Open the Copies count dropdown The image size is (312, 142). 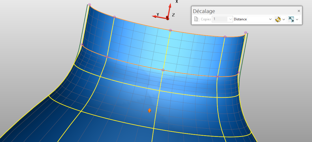[231, 19]
